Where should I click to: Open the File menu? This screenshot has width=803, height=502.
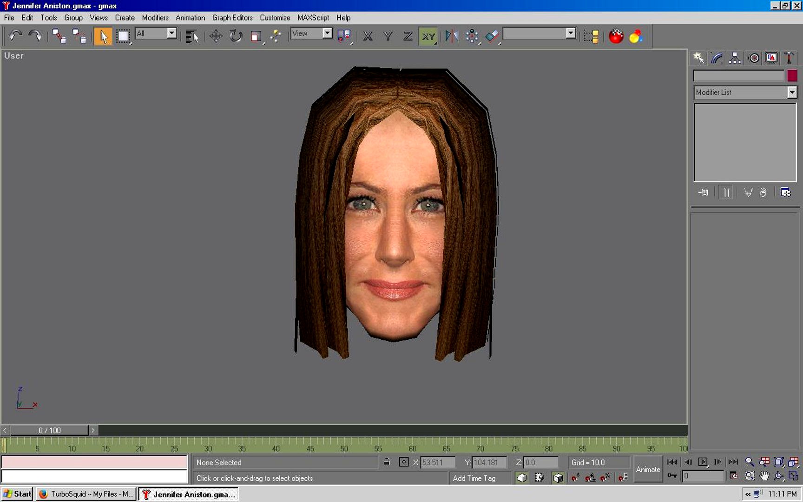coord(9,18)
